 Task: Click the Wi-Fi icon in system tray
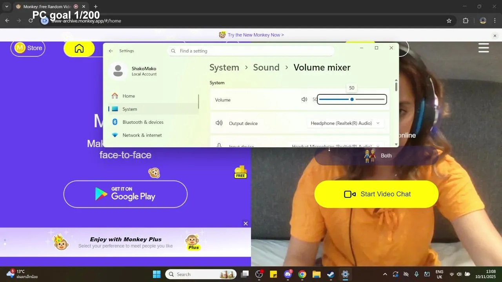click(451, 274)
